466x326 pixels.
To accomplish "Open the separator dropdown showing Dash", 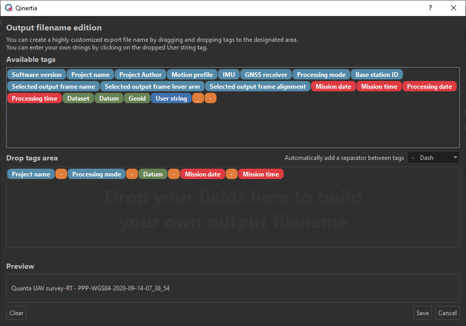I will [433, 158].
